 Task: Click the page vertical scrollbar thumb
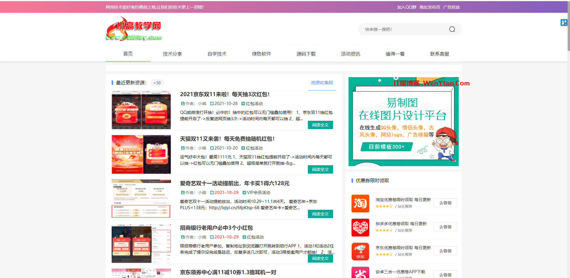(x=569, y=27)
